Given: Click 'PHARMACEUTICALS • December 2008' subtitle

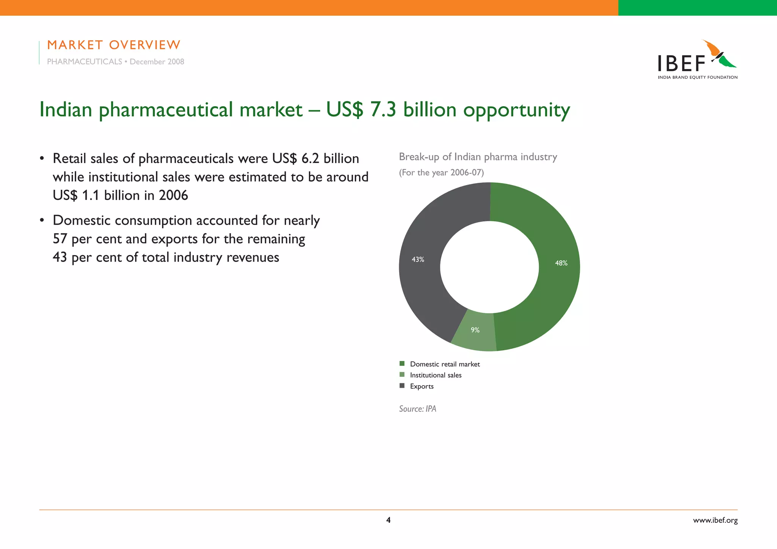Looking at the screenshot, I should [115, 61].
